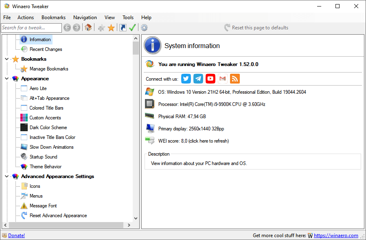Open the Telegram connect icon

(198, 79)
